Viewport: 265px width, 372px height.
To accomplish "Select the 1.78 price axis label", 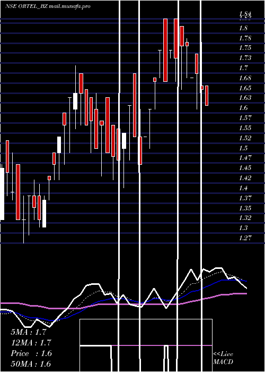I will (x=245, y=38).
